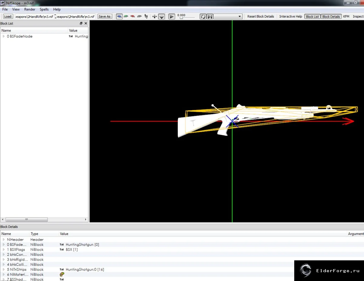
Task: Expand the NiHeader row in Block Details
Action: coord(4,239)
